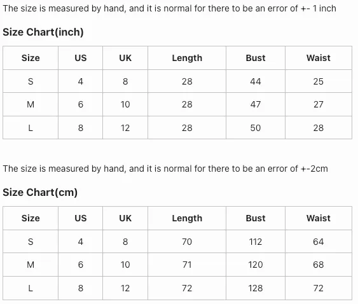The width and height of the screenshot is (358, 304).
Task: Click waist value 25 in inch table
Action: pyautogui.click(x=319, y=81)
